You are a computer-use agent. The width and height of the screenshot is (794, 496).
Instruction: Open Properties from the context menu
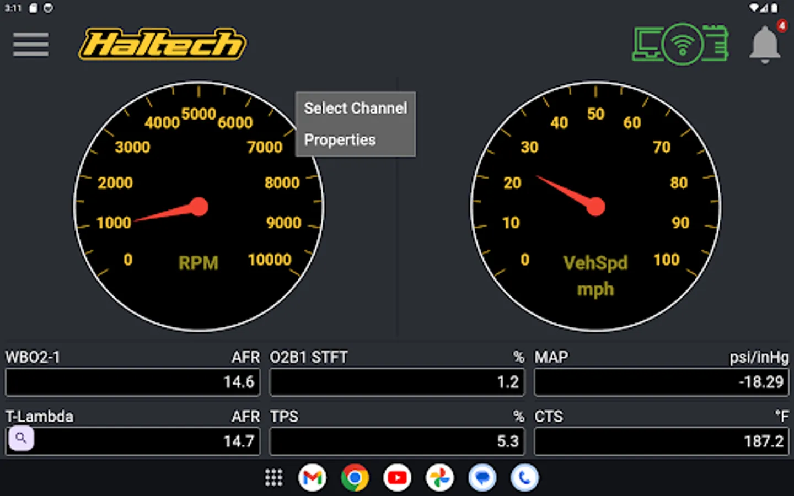point(340,140)
